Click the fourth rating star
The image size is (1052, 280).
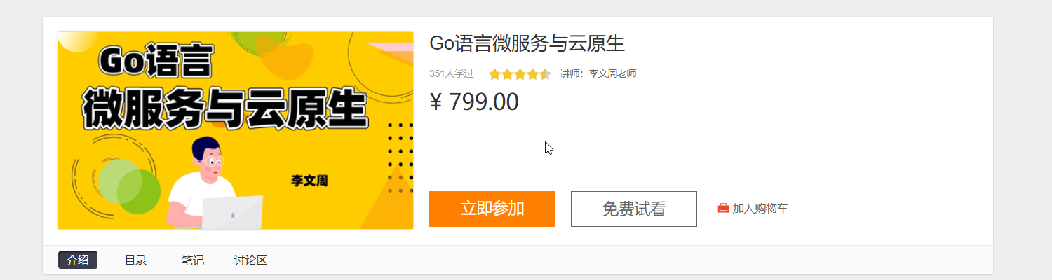coord(532,74)
